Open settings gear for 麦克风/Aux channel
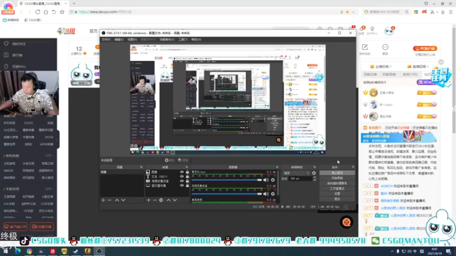Image resolution: width=456 pixels, height=256 pixels. [273, 180]
